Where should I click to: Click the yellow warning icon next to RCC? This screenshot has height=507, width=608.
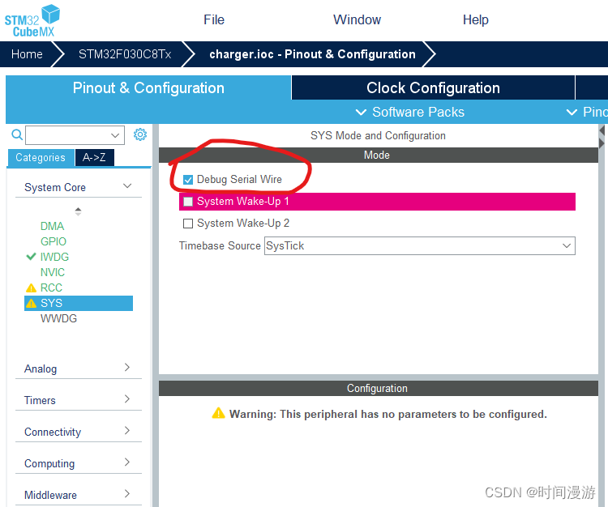pos(31,288)
